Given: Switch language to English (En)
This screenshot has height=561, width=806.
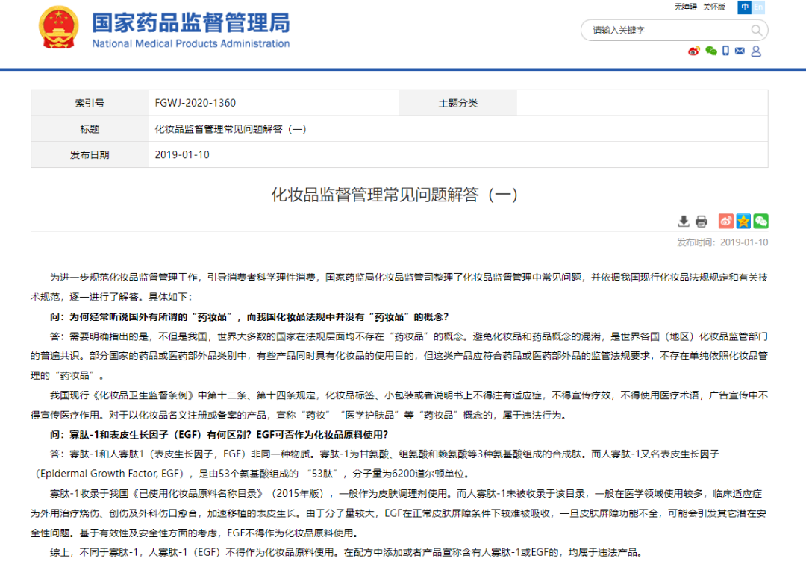Looking at the screenshot, I should point(758,7).
